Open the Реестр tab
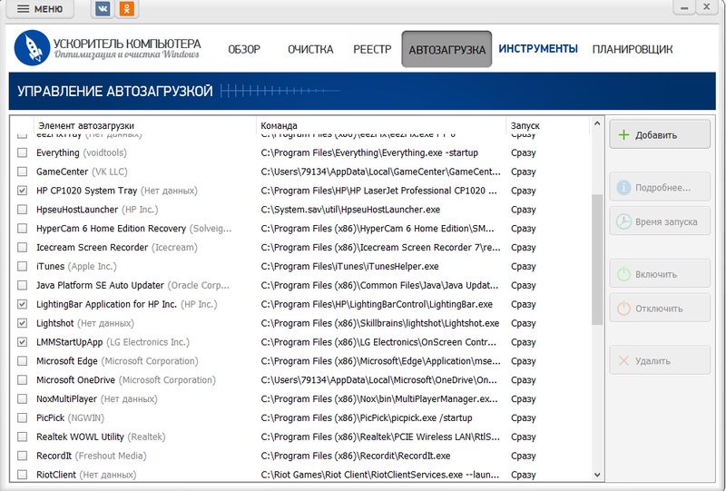This screenshot has height=491, width=726. pos(372,49)
